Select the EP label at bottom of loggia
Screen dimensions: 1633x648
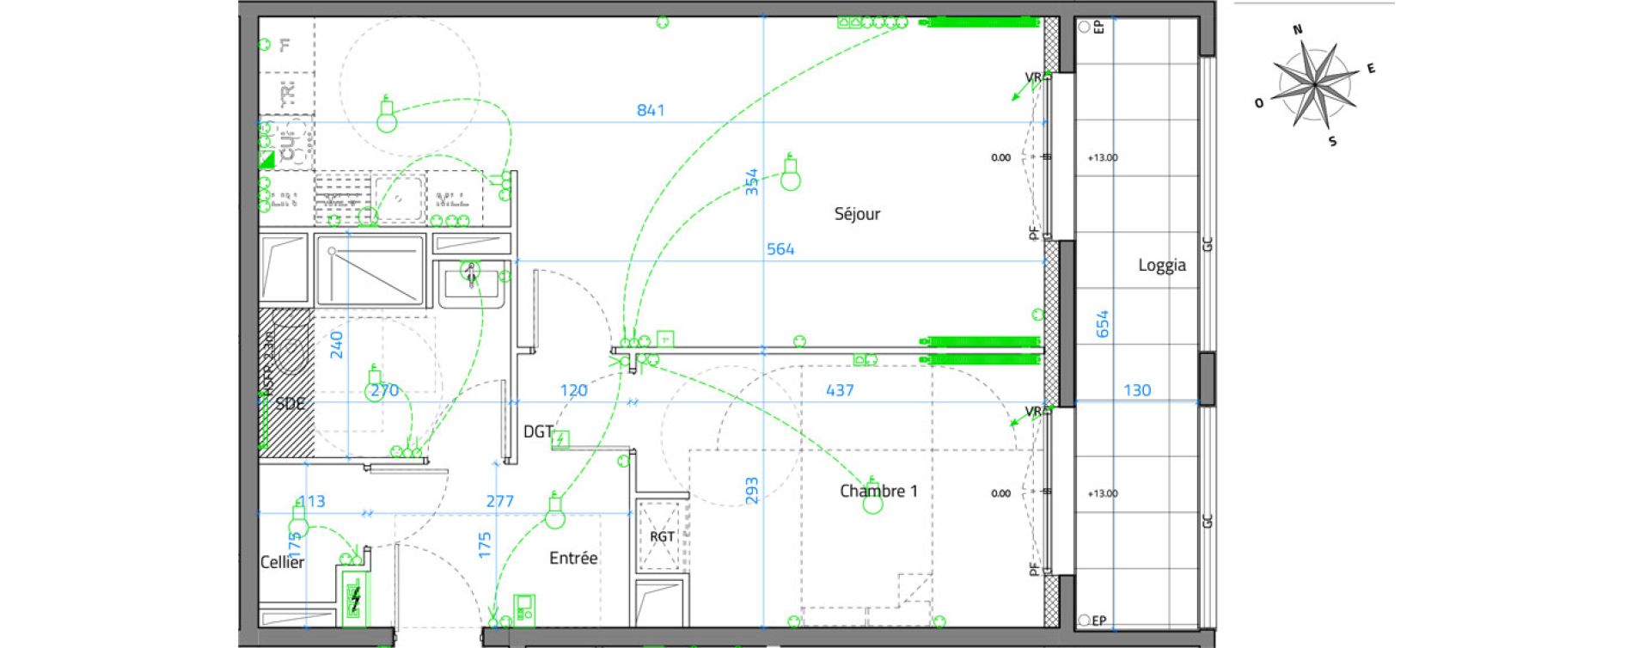(x=1098, y=620)
